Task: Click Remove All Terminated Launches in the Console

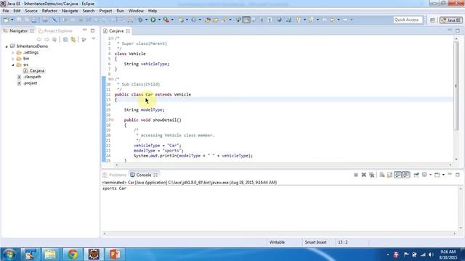Action: [x=372, y=175]
